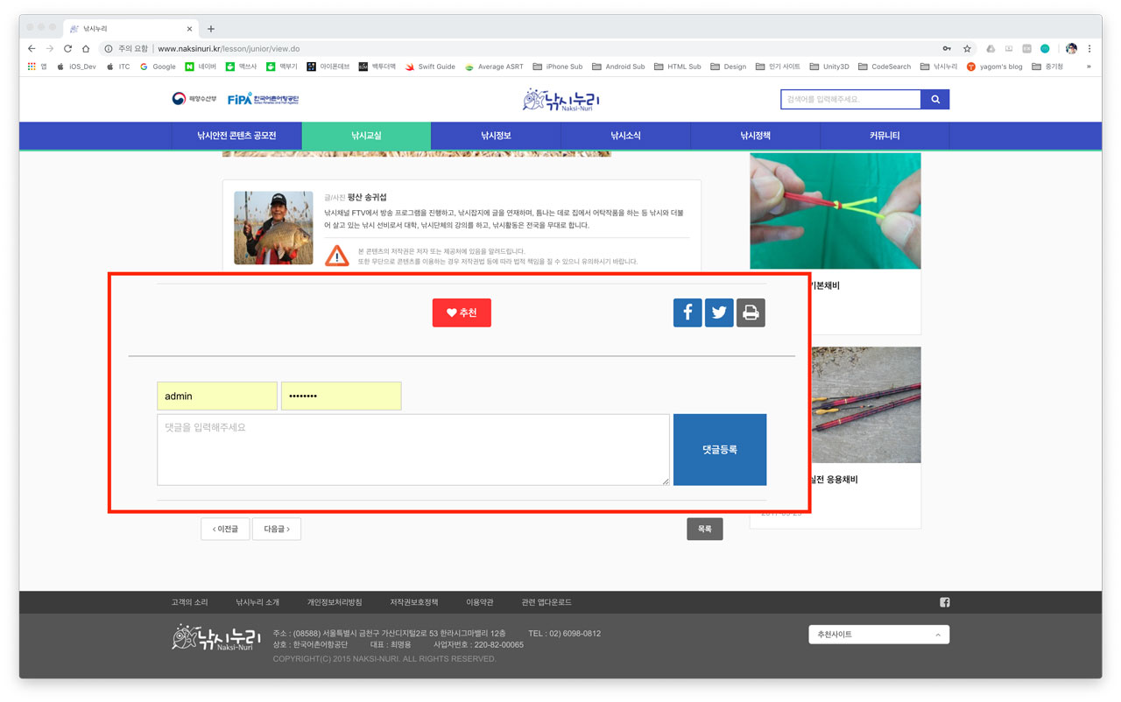Click the search magnifier icon button
The image size is (1121, 702).
935,100
